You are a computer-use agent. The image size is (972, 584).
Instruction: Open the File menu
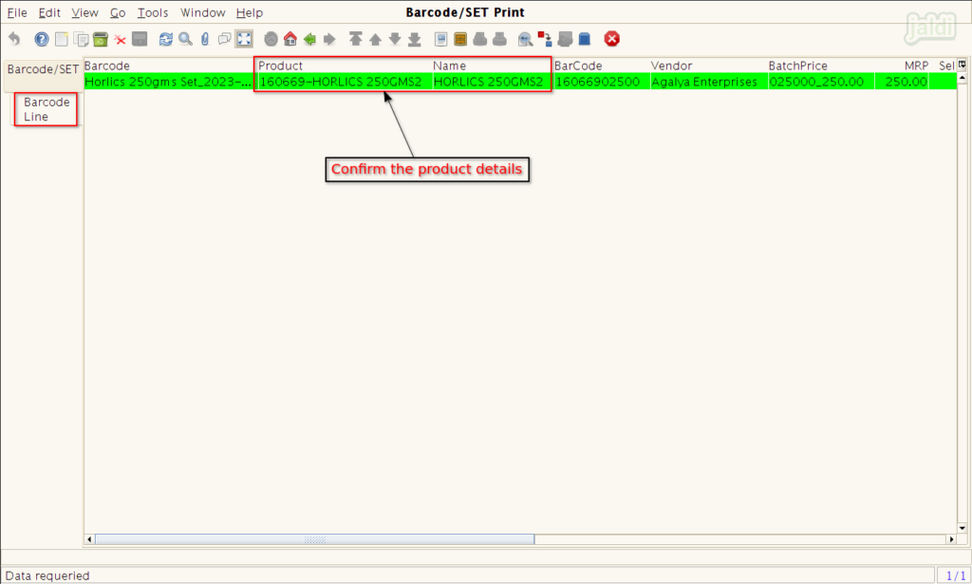(x=17, y=12)
